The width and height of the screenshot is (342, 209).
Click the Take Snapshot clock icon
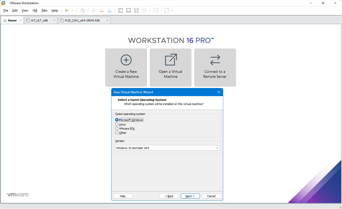(x=93, y=10)
